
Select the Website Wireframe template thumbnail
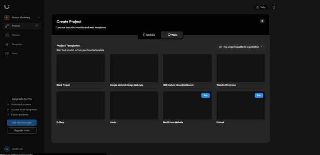[241, 68]
